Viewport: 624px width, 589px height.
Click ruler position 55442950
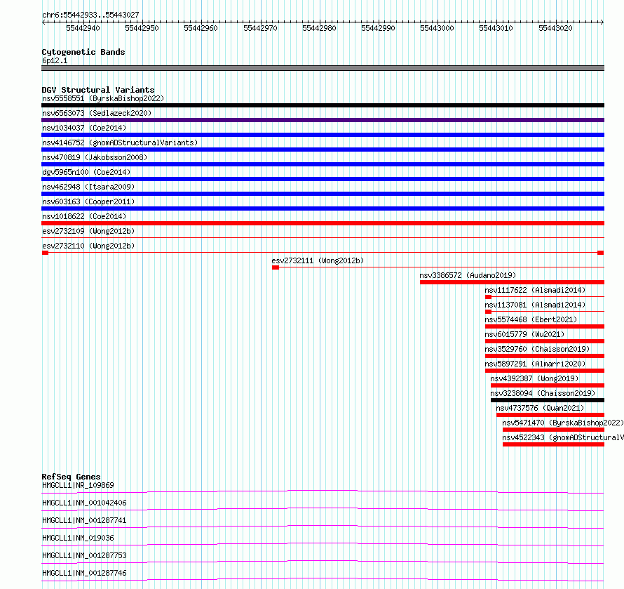point(142,28)
